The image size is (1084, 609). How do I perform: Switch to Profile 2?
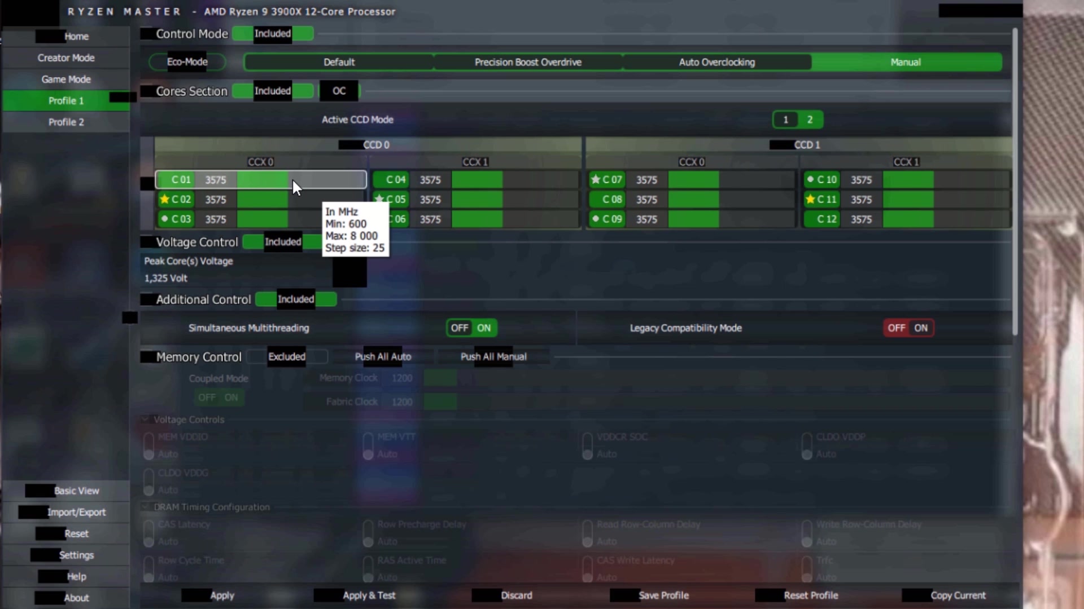pos(66,122)
